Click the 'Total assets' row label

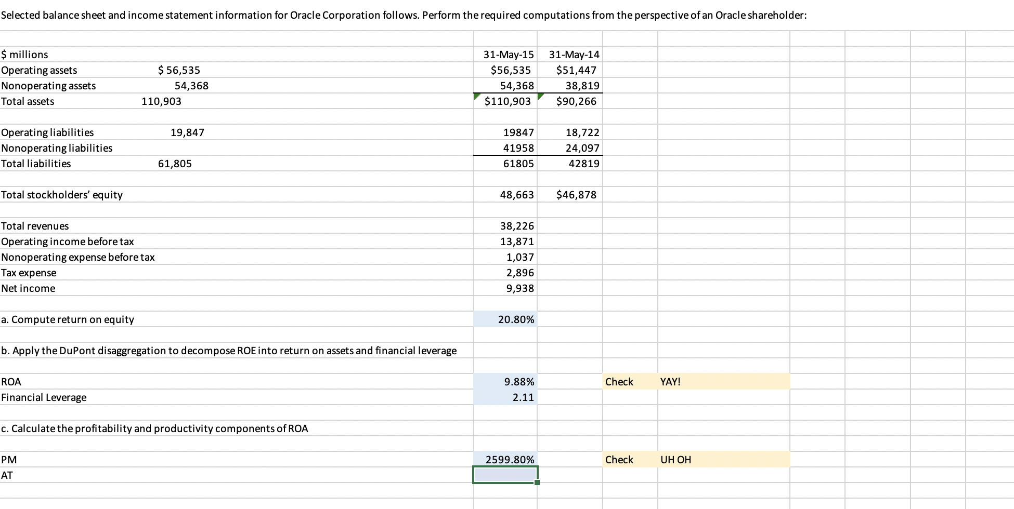pos(28,101)
